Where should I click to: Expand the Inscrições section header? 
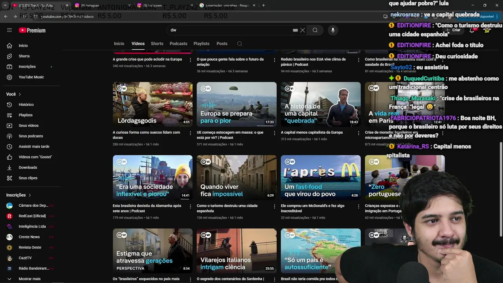tap(18, 195)
